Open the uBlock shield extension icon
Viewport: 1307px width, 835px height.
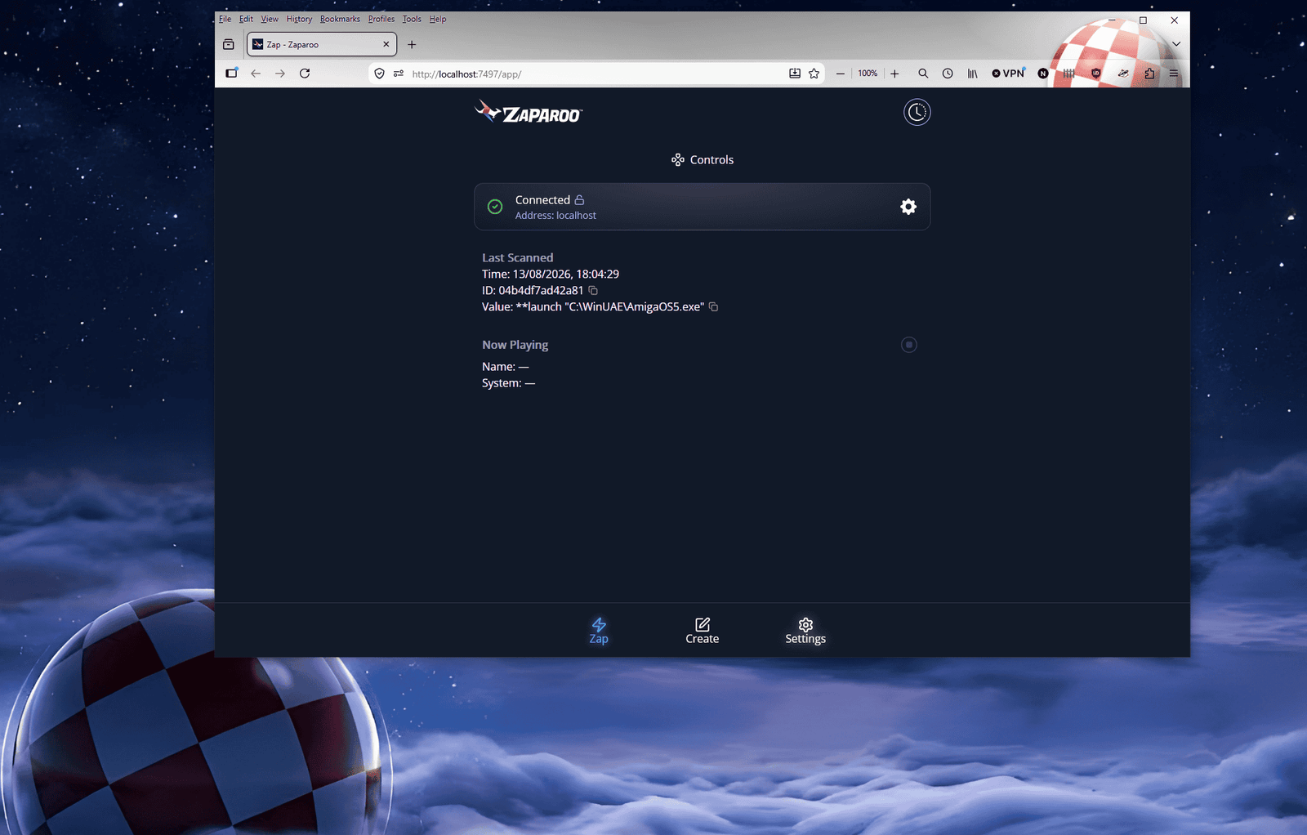[x=1096, y=74]
